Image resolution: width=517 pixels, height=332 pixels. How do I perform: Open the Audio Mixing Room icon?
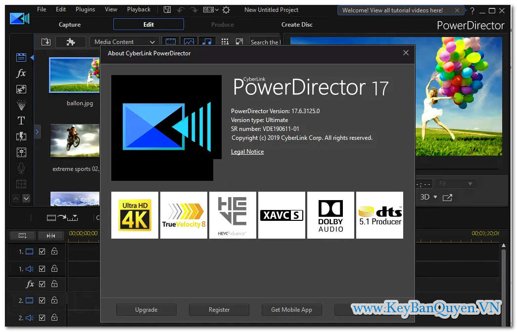tap(21, 152)
